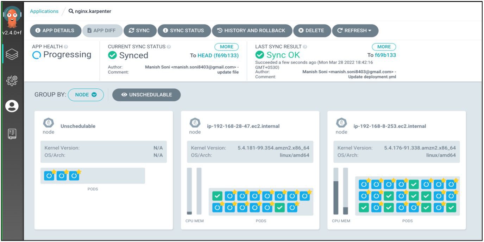Click the SYNC button
The height and width of the screenshot is (242, 484).
click(140, 31)
